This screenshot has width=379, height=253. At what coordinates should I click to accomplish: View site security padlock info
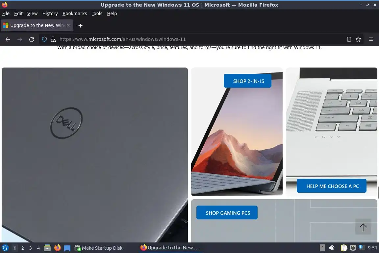point(53,39)
